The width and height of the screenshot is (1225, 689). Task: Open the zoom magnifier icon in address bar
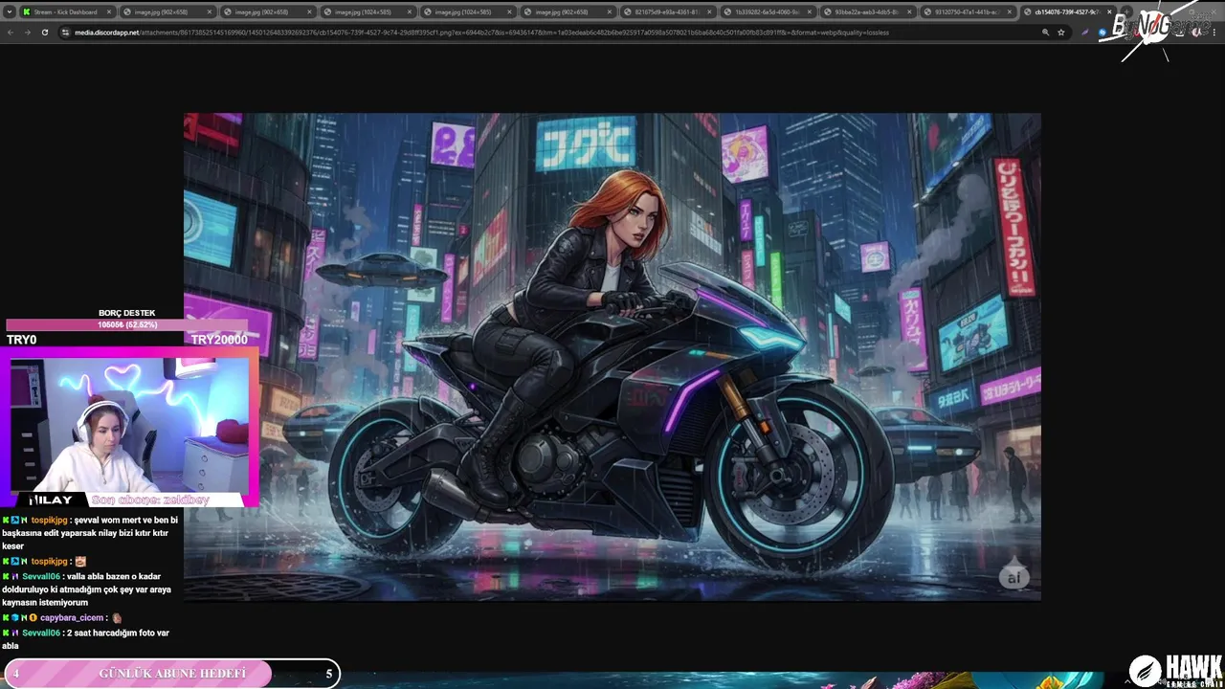(x=1045, y=33)
